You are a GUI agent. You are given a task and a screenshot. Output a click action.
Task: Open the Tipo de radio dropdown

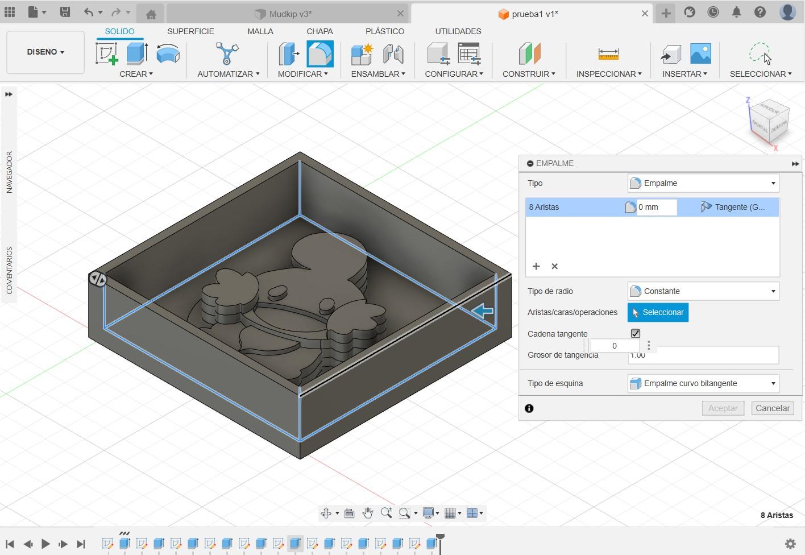point(703,291)
